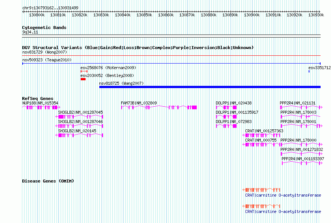Select the SH3GLB2|NM_001287046 transcript label
Screen dimensions: 331x223
[x=80, y=122]
